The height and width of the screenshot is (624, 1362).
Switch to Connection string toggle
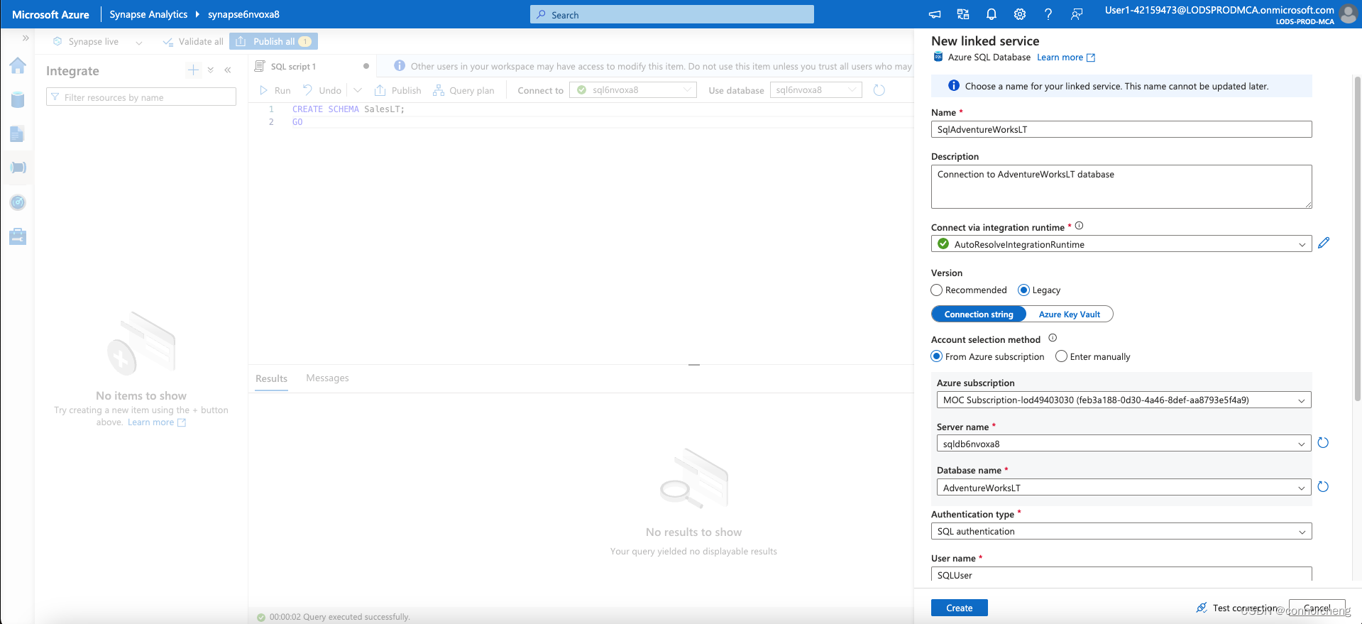[979, 314]
